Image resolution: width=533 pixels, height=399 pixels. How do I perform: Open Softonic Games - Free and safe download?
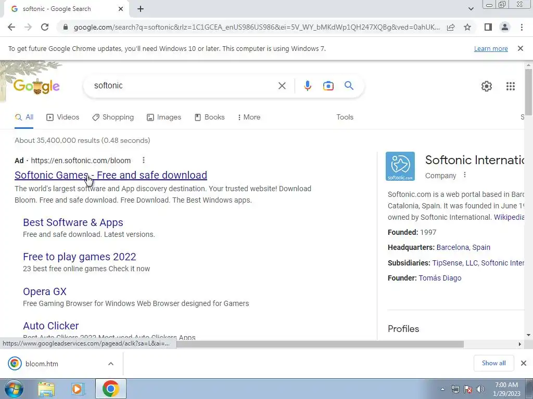pyautogui.click(x=111, y=175)
